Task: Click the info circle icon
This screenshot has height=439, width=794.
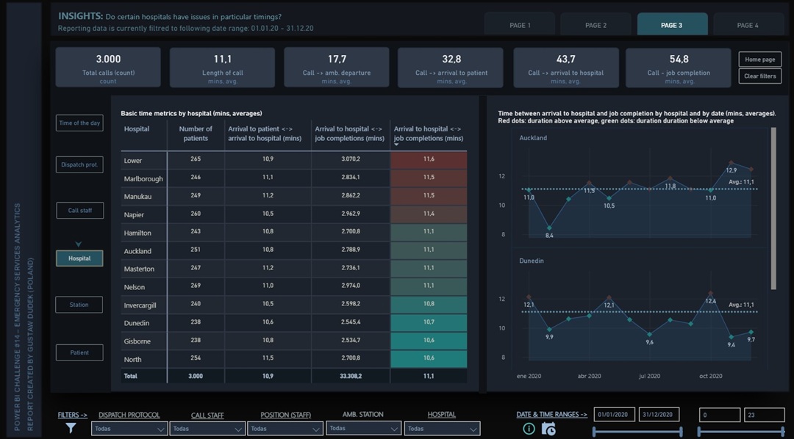Action: (x=529, y=429)
